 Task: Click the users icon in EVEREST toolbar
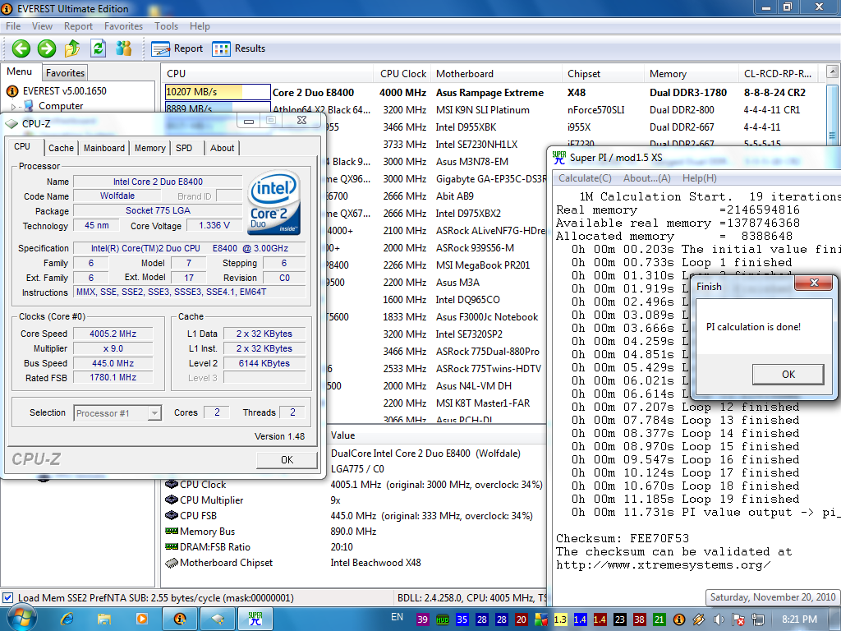pos(124,48)
